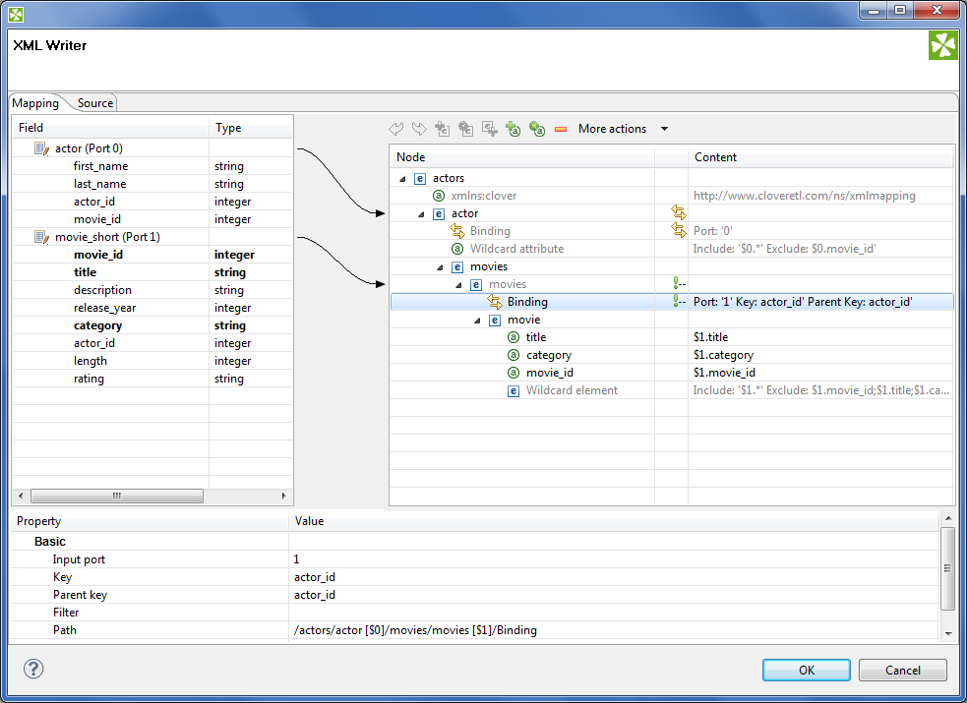Click the Node column header
The width and height of the screenshot is (967, 703).
[x=521, y=157]
